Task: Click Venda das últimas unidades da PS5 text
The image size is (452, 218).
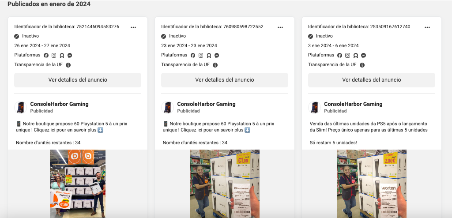Action: pyautogui.click(x=369, y=127)
